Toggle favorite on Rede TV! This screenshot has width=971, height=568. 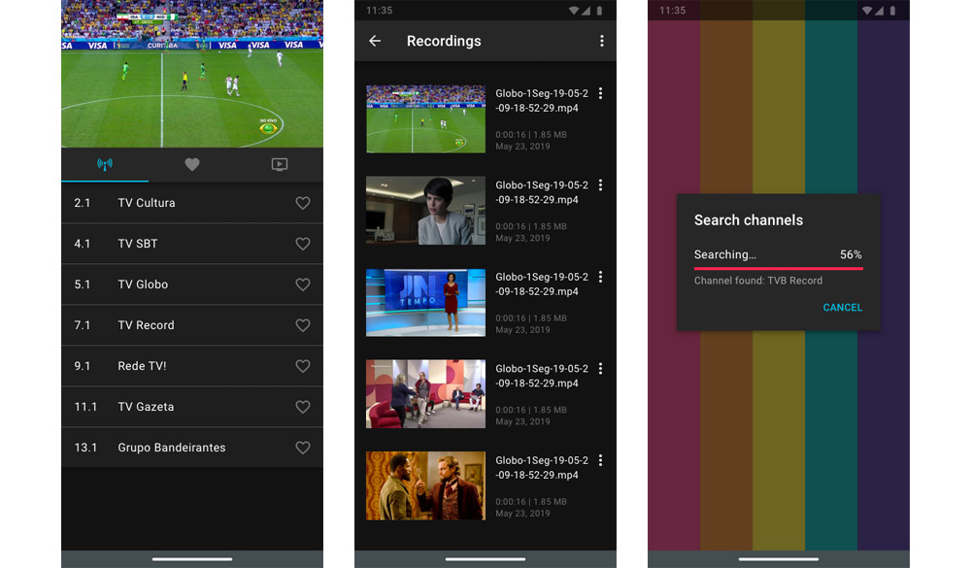point(302,366)
